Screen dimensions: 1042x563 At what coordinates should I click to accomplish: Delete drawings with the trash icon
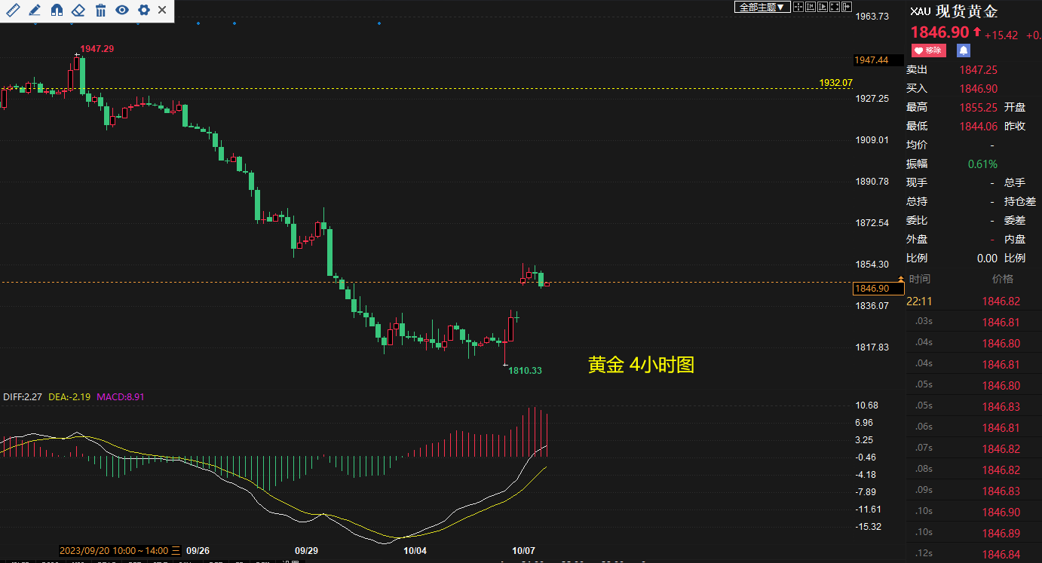(100, 10)
